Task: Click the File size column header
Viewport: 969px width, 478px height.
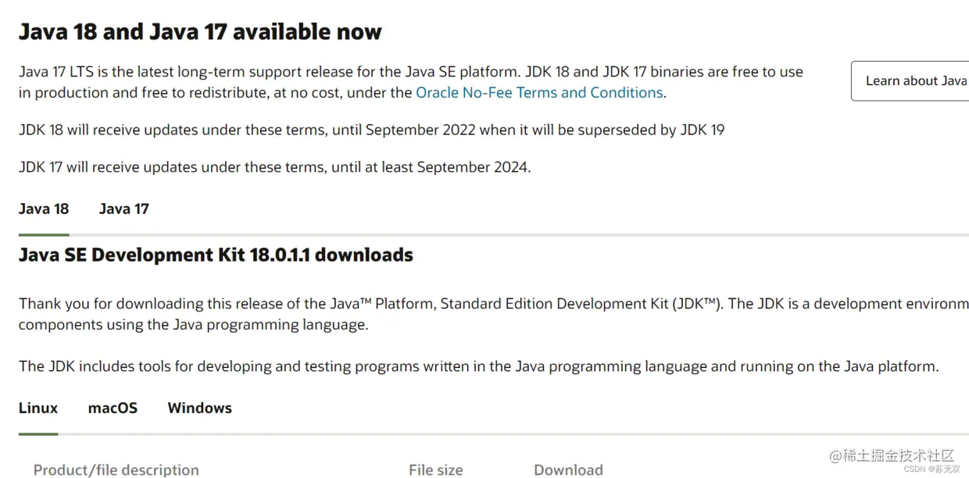Action: point(436,469)
